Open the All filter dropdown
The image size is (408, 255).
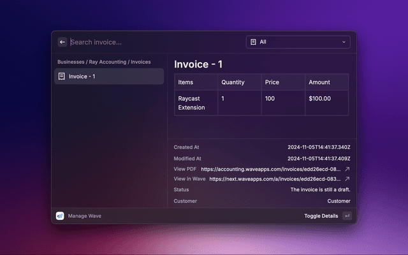pyautogui.click(x=298, y=42)
